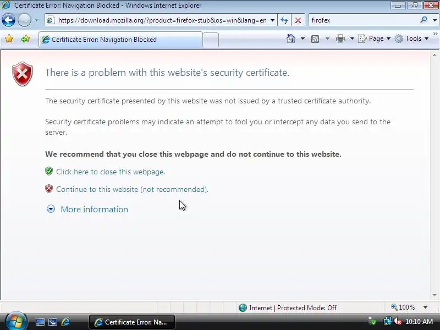Viewport: 440px width, 330px height.
Task: Click the Internet zone globe icon
Action: [x=243, y=308]
